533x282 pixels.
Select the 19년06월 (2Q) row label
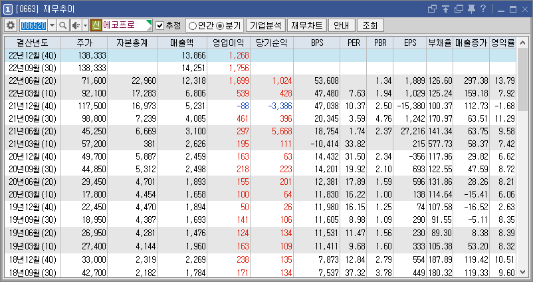pyautogui.click(x=33, y=233)
